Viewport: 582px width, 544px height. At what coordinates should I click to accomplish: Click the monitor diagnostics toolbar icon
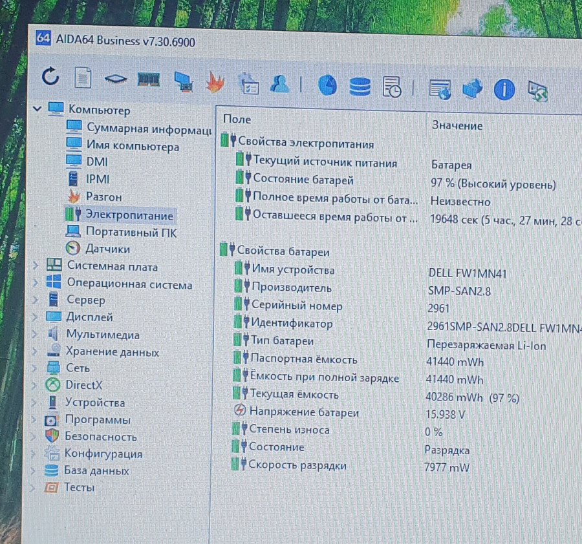(x=184, y=81)
